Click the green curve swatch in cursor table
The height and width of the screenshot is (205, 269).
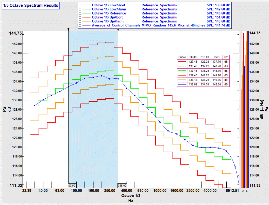[182, 70]
